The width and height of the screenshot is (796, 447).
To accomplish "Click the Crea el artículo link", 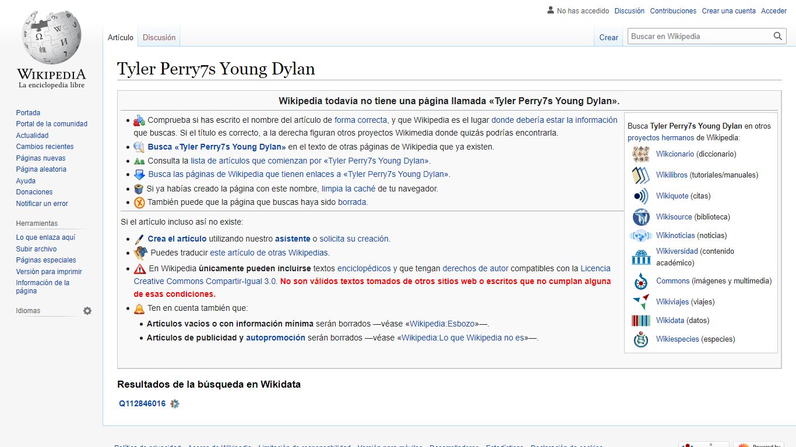I will 177,239.
